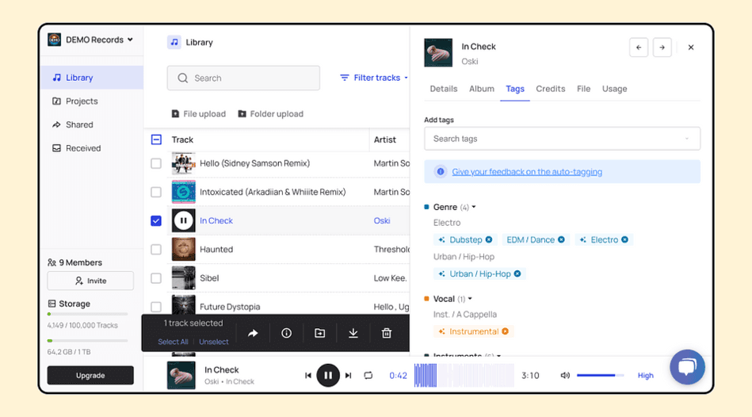Mute using the speaker volume icon

pos(565,375)
